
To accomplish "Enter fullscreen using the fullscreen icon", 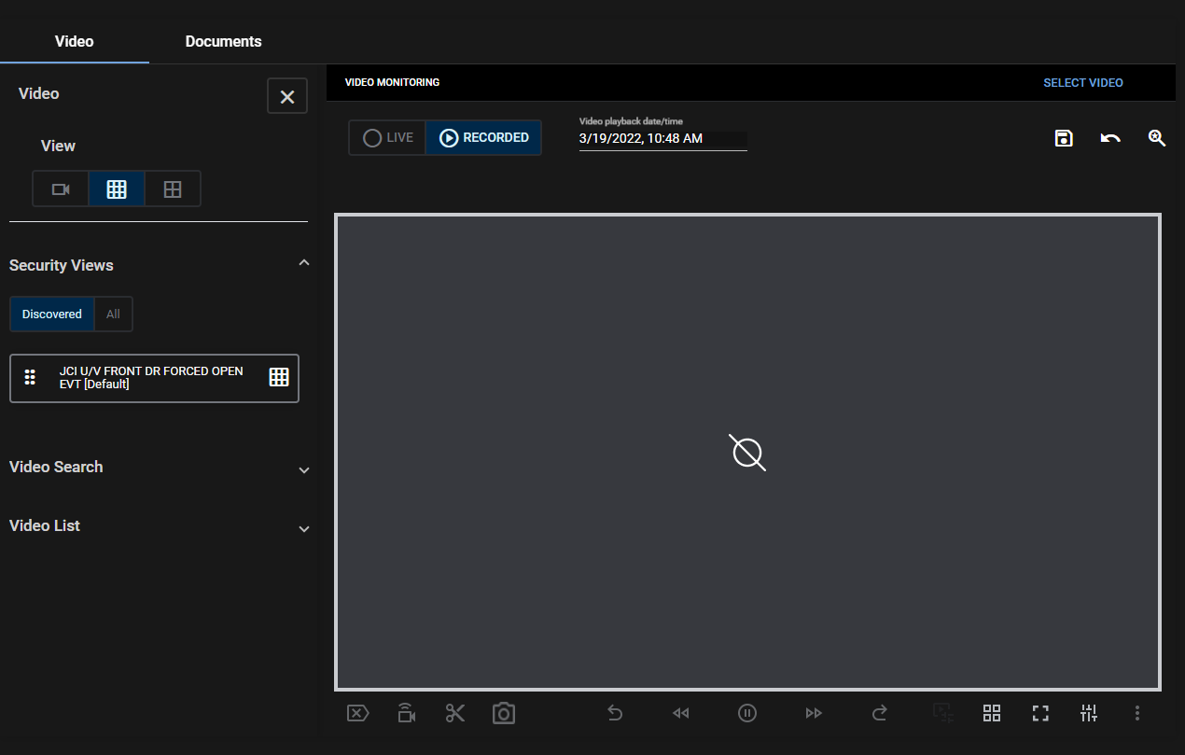I will point(1040,713).
